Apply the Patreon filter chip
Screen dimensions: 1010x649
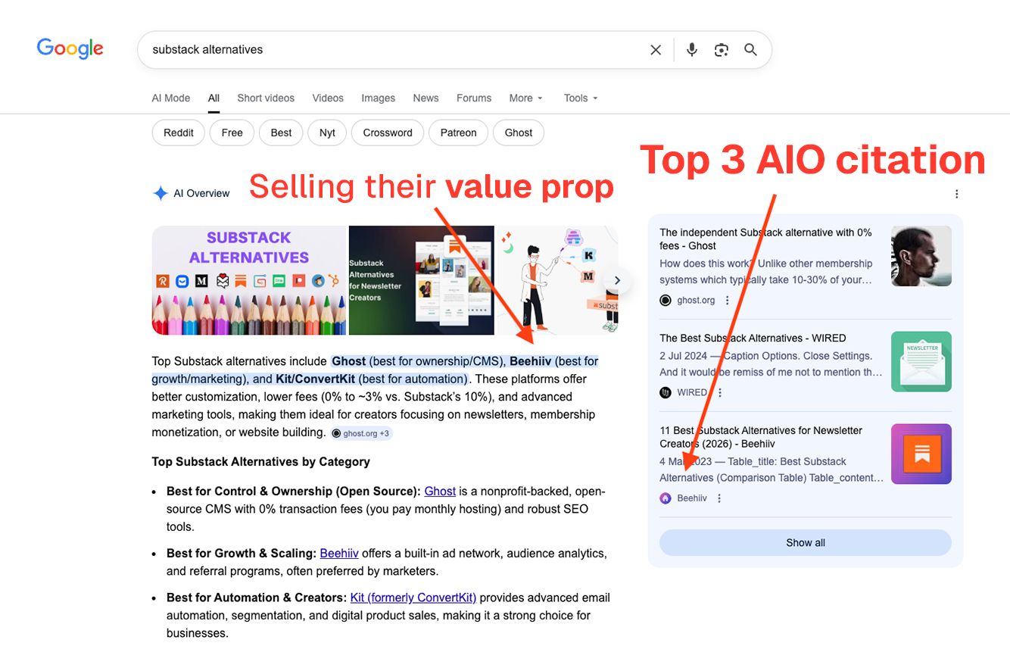(459, 133)
